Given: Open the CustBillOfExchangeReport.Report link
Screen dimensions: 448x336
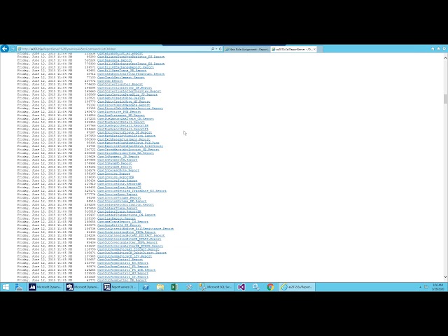Looking at the screenshot, I should (x=125, y=67).
